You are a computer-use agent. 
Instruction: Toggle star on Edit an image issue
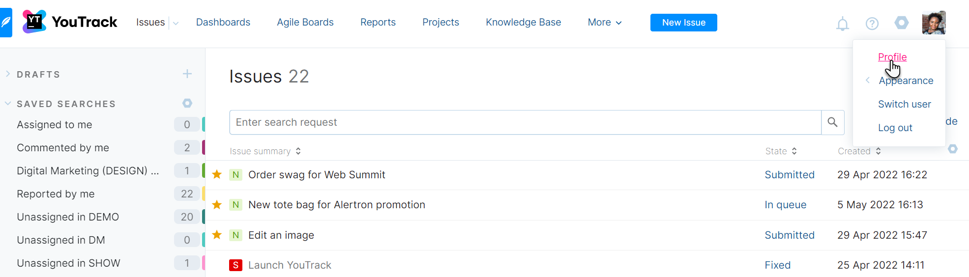(x=217, y=235)
